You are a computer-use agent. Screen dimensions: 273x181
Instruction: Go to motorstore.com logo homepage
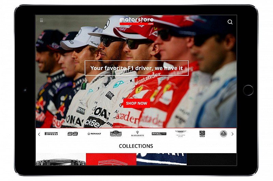click(137, 21)
